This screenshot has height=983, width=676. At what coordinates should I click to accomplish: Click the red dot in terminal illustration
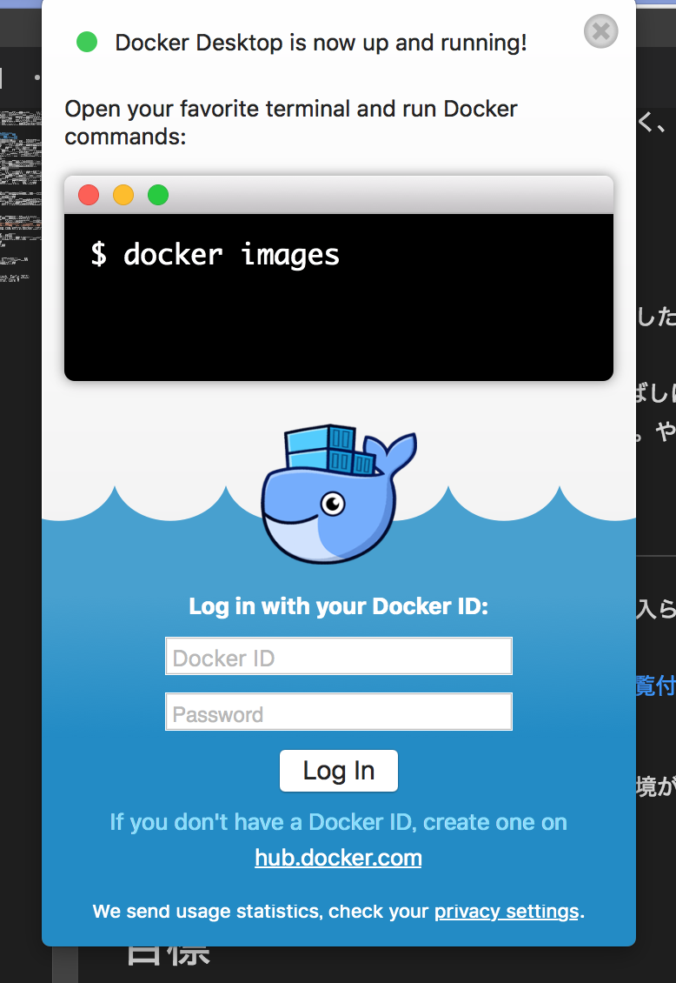(x=89, y=195)
